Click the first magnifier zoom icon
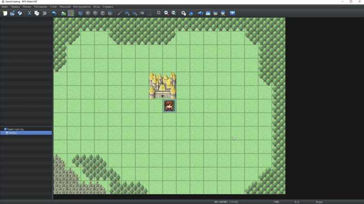The width and height of the screenshot is (364, 204). 159,13
